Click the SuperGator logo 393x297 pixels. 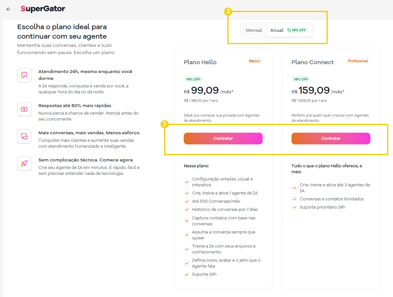click(x=43, y=9)
